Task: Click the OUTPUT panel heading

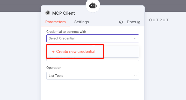Action: [x=159, y=20]
